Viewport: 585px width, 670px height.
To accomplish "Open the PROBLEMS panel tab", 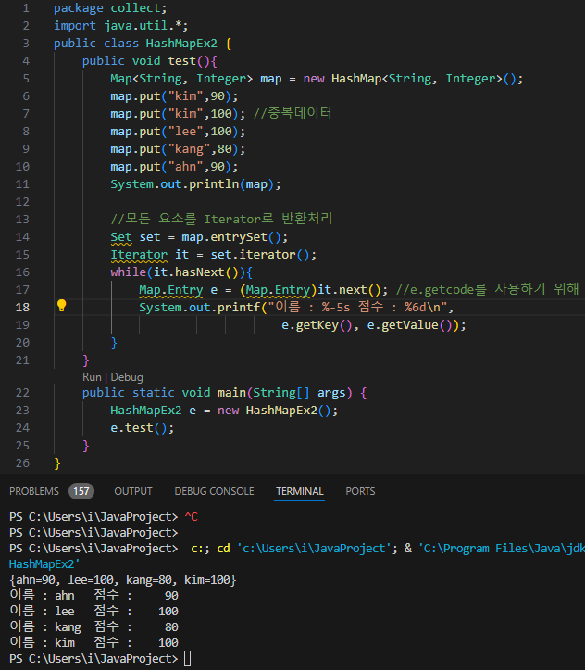I will click(x=34, y=491).
